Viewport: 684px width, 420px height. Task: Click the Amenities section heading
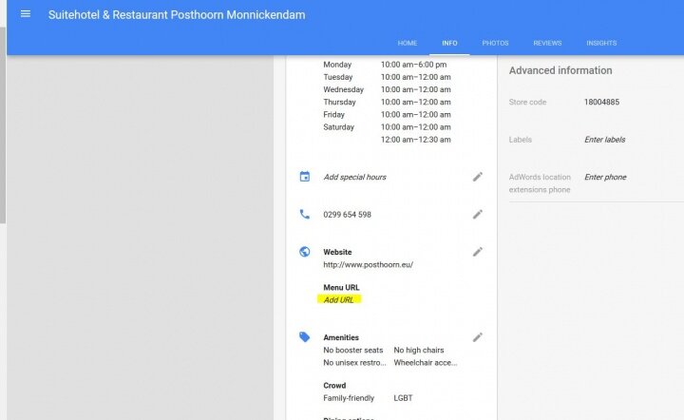coord(341,337)
